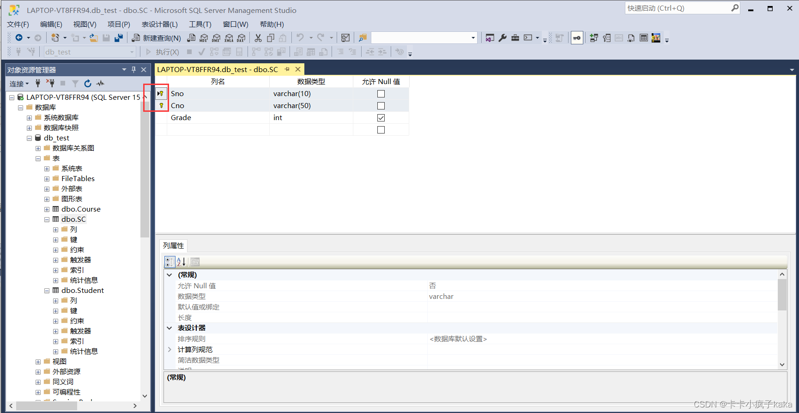Toggle Allow Null checkbox for Sno
799x413 pixels.
tap(381, 94)
